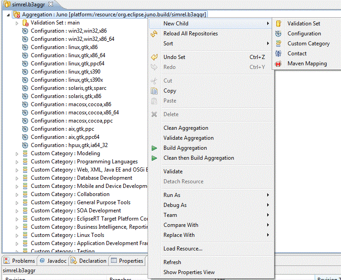Open Compare With submenu entry
Image resolution: width=341 pixels, height=280 pixels.
click(210, 225)
